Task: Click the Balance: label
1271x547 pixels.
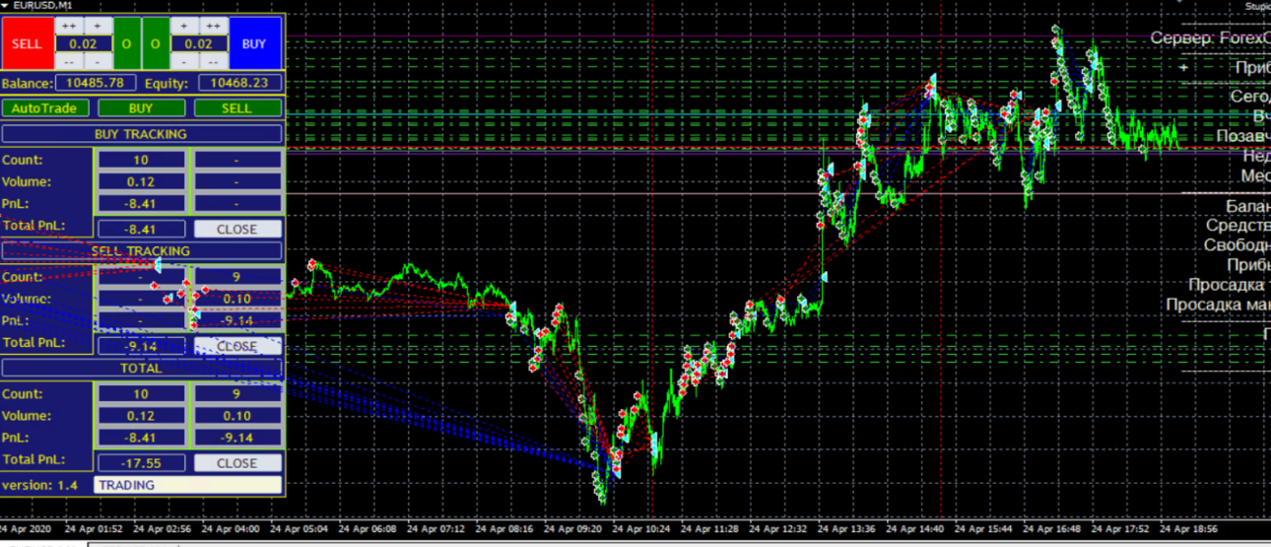Action: coord(28,84)
